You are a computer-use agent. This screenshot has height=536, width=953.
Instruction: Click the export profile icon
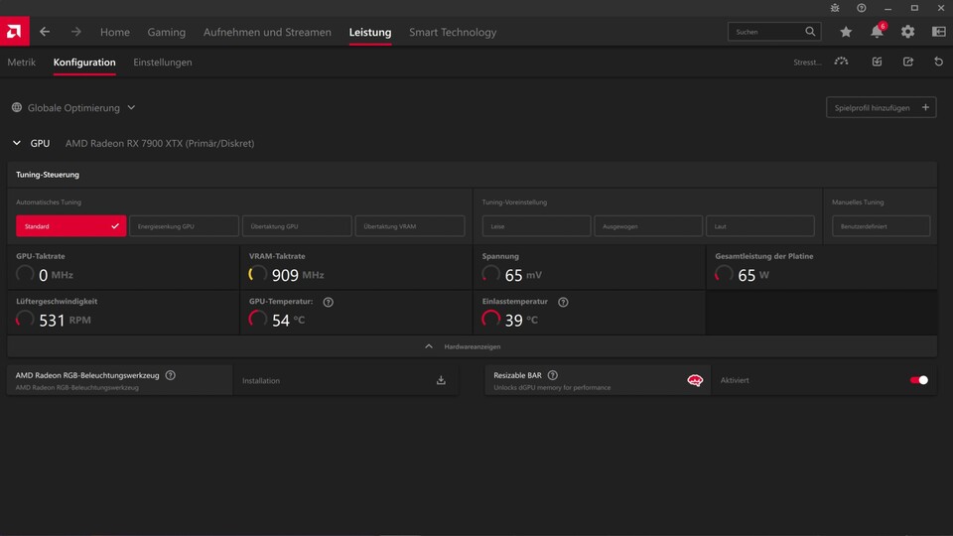(907, 62)
